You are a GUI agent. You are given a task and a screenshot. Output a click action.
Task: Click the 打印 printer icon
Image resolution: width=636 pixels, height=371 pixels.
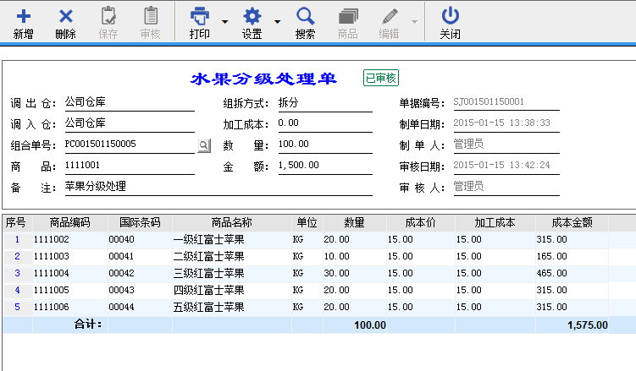(200, 16)
